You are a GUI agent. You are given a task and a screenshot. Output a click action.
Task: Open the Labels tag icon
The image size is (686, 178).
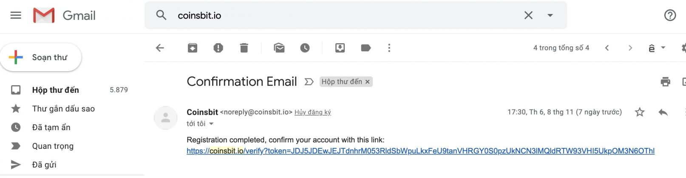[x=366, y=48]
